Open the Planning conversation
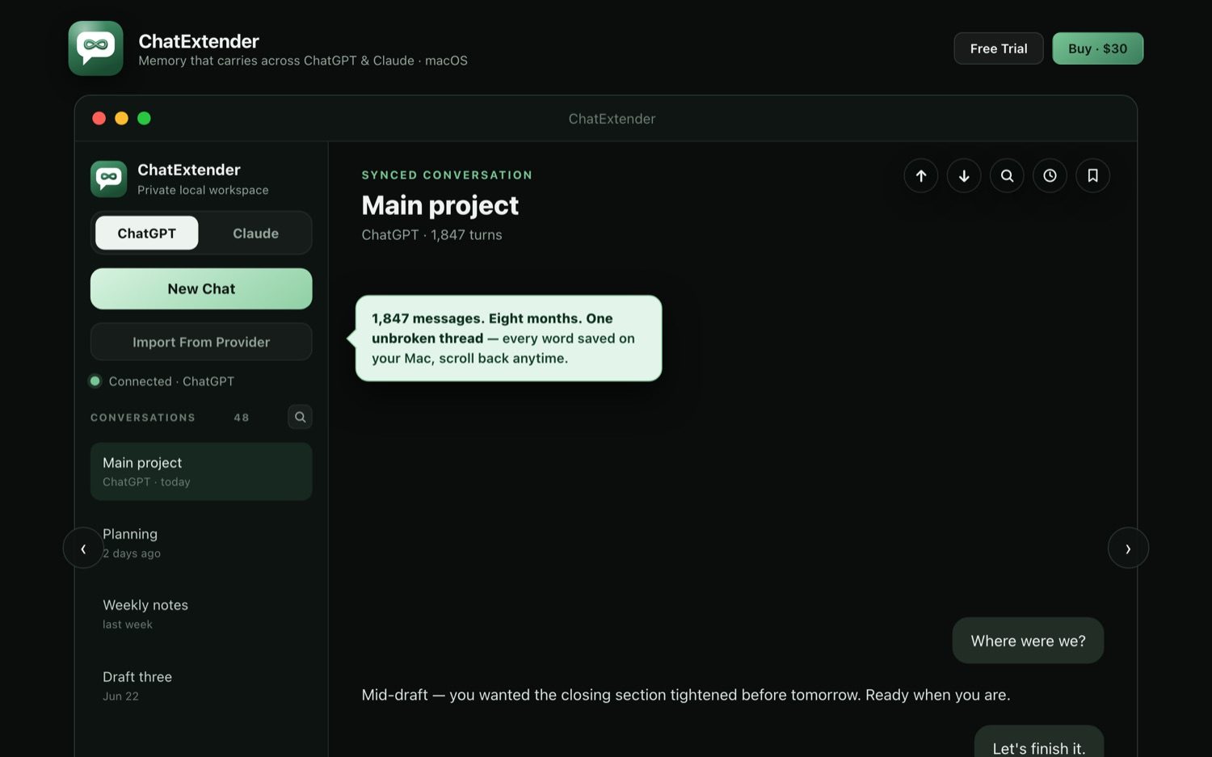Viewport: 1212px width, 757px height. point(201,543)
